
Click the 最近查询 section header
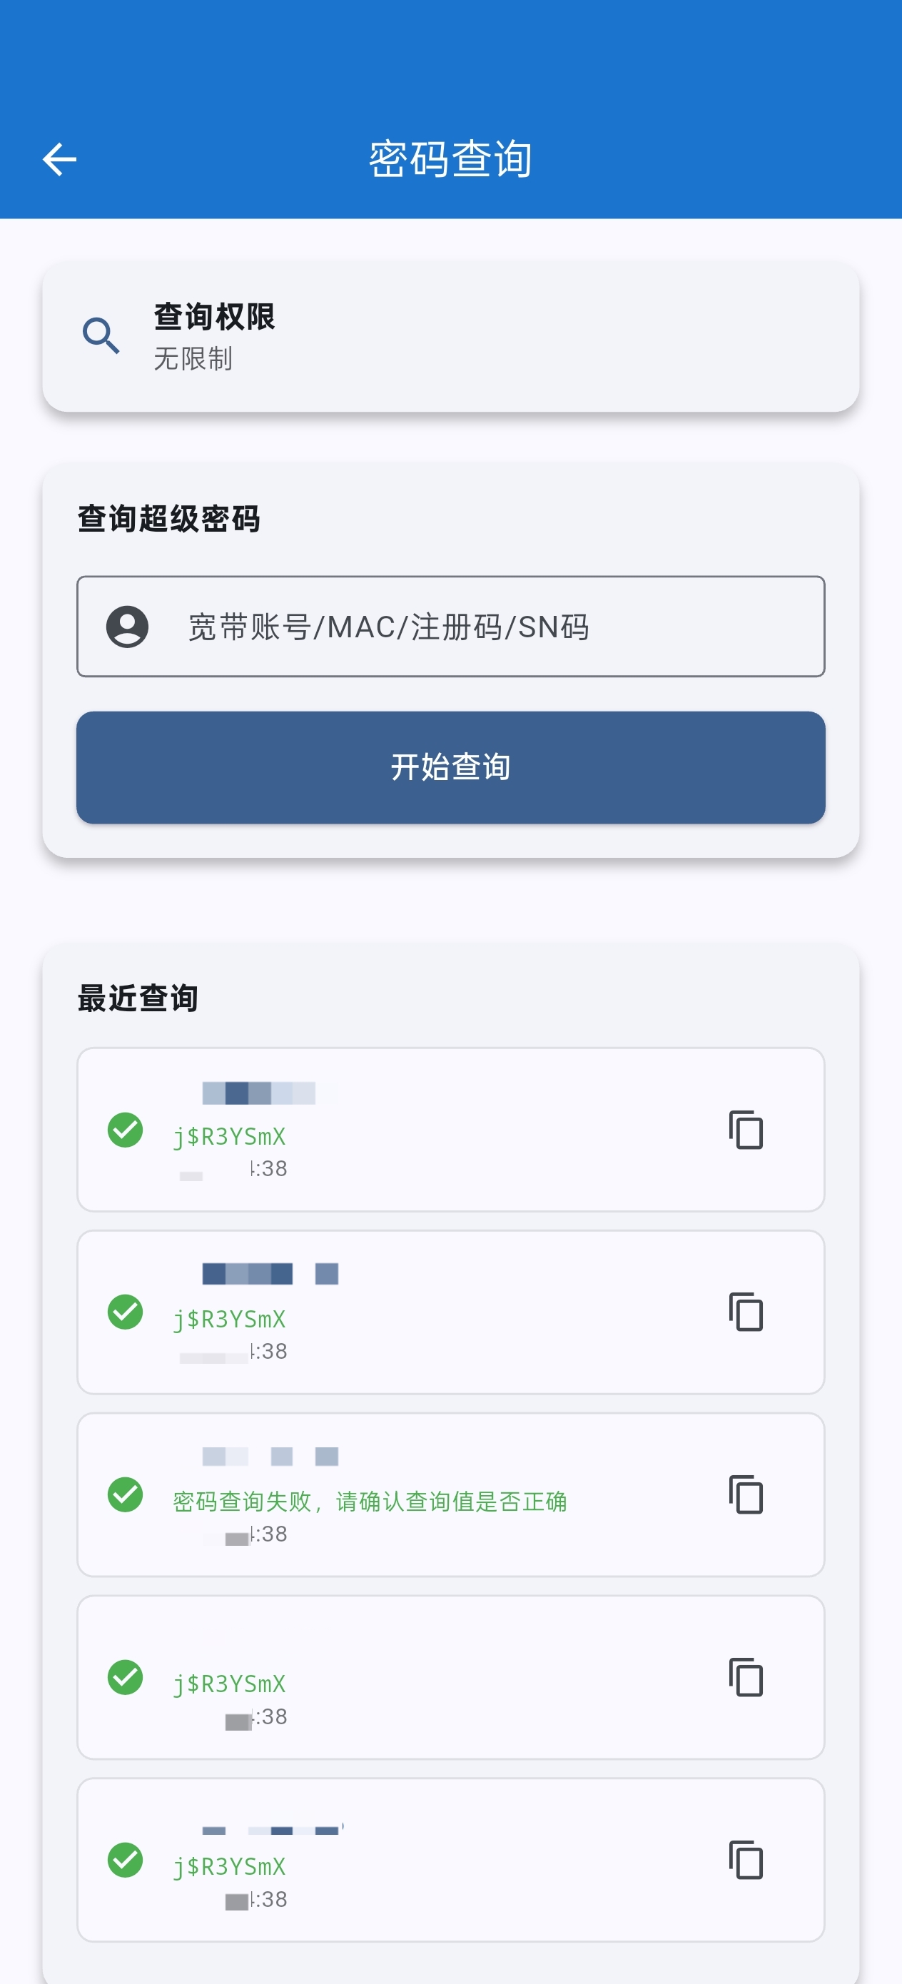pos(137,998)
